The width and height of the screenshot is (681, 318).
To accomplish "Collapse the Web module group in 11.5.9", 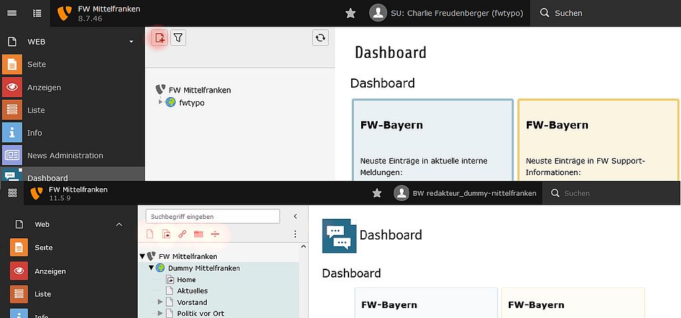I will click(x=119, y=225).
